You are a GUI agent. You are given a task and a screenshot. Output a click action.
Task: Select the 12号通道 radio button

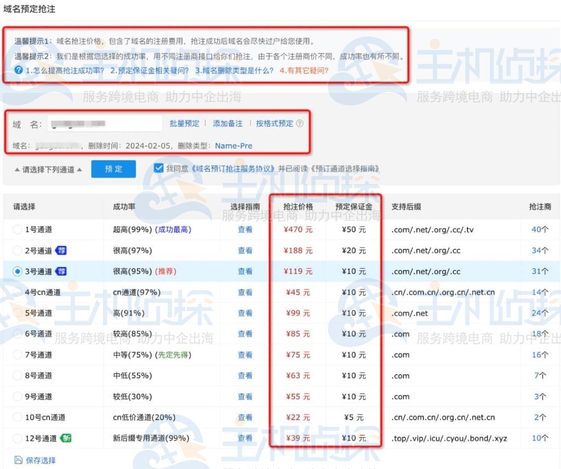tap(17, 438)
